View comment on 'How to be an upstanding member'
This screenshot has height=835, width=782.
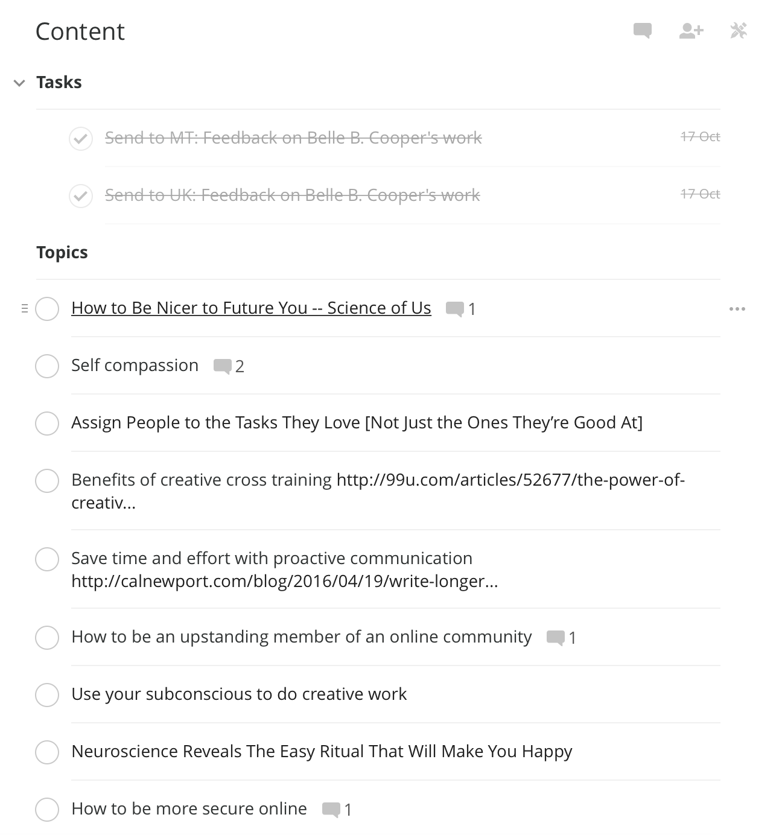pyautogui.click(x=555, y=638)
